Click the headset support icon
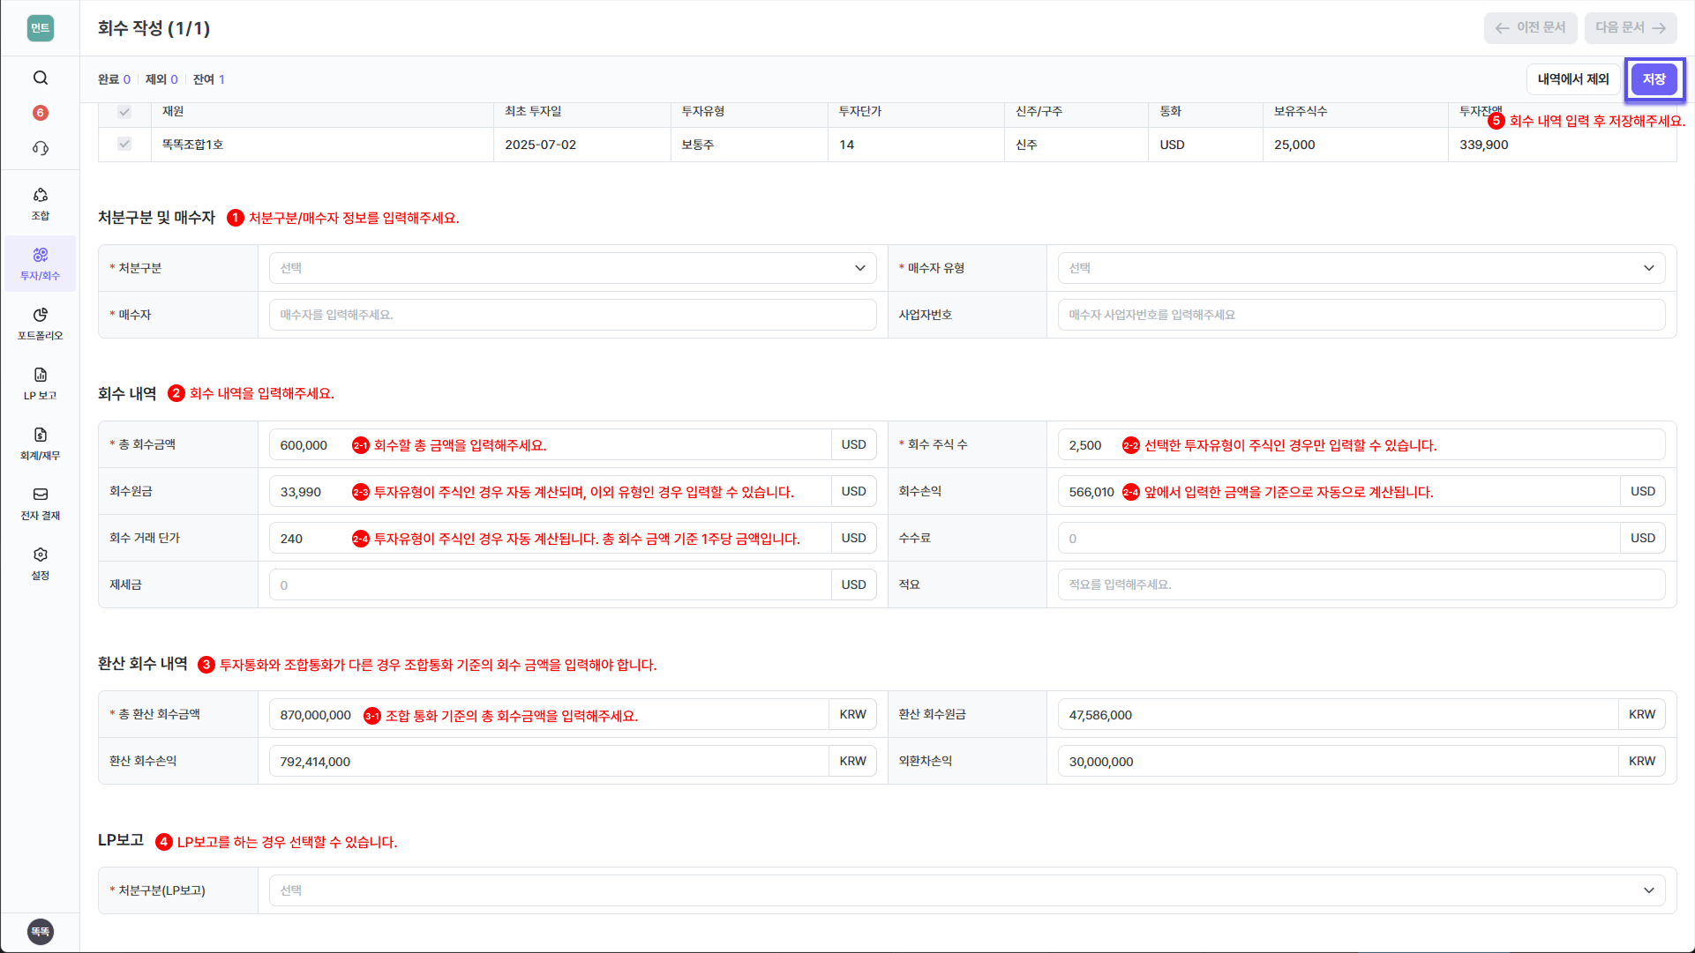This screenshot has height=953, width=1695. [x=41, y=148]
